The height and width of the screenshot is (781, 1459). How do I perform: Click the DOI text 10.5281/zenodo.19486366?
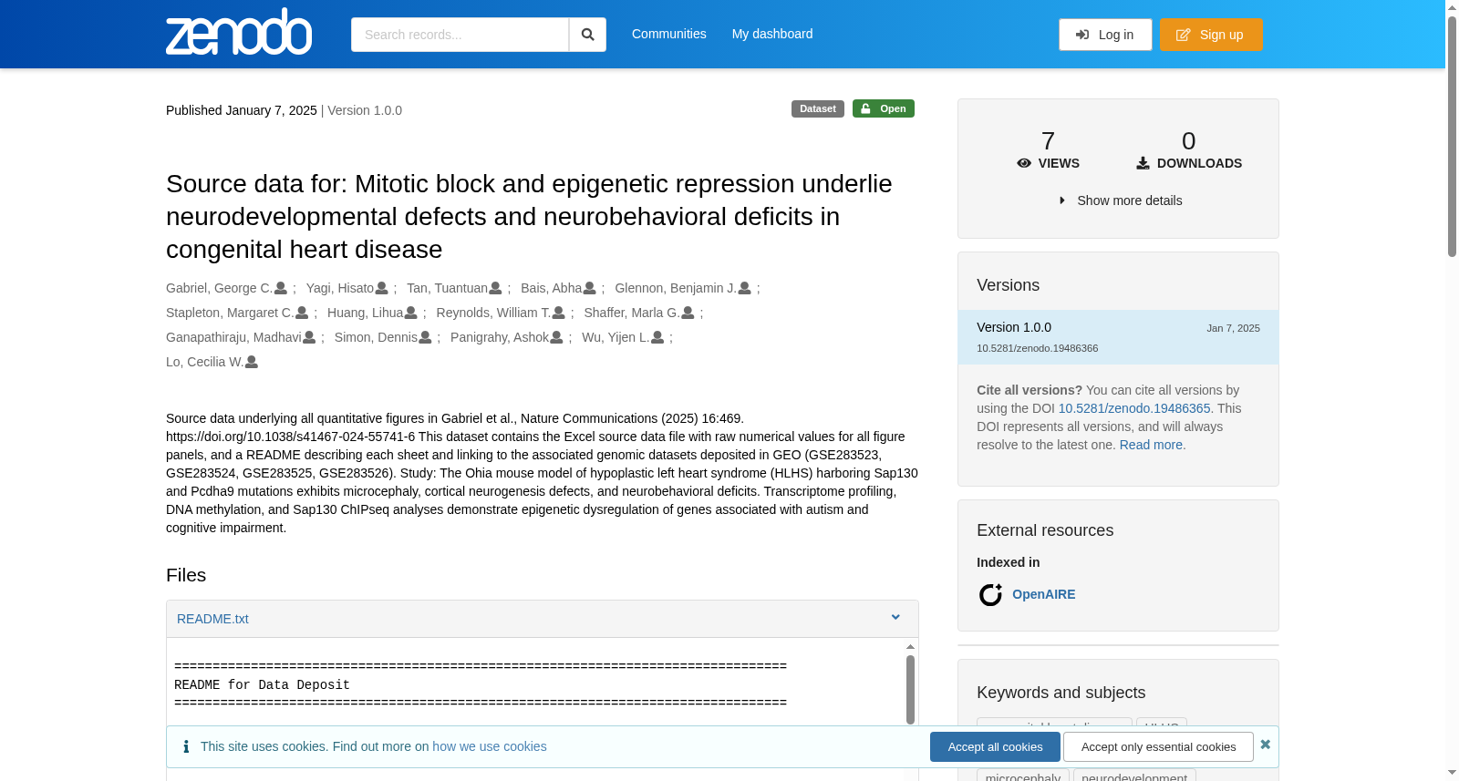(x=1037, y=348)
